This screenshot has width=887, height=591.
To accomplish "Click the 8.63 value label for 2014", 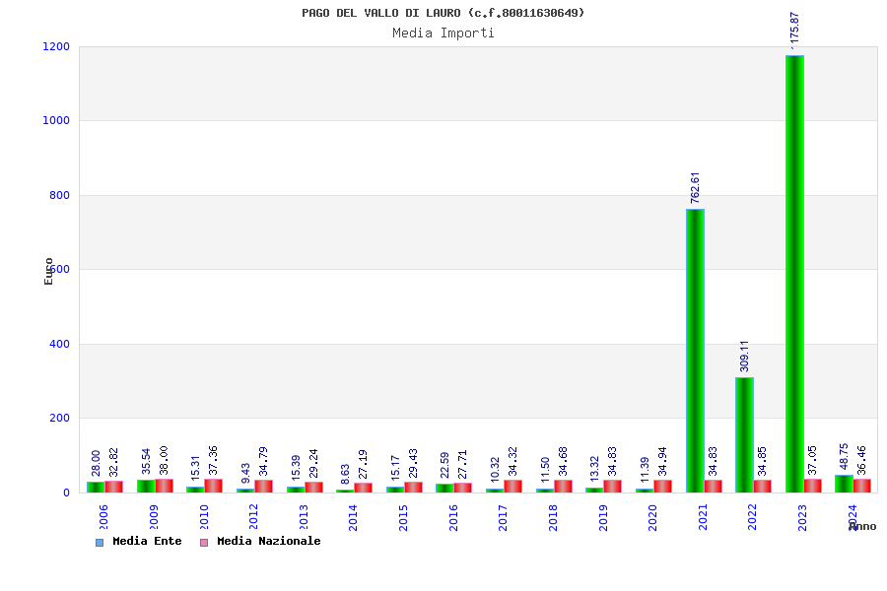I will (345, 475).
